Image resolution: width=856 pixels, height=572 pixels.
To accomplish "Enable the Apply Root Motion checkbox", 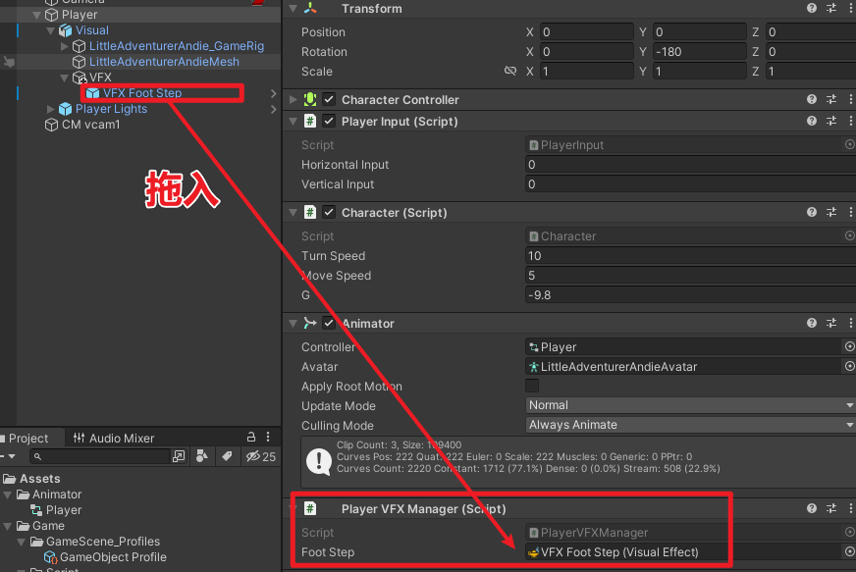I will tap(532, 387).
